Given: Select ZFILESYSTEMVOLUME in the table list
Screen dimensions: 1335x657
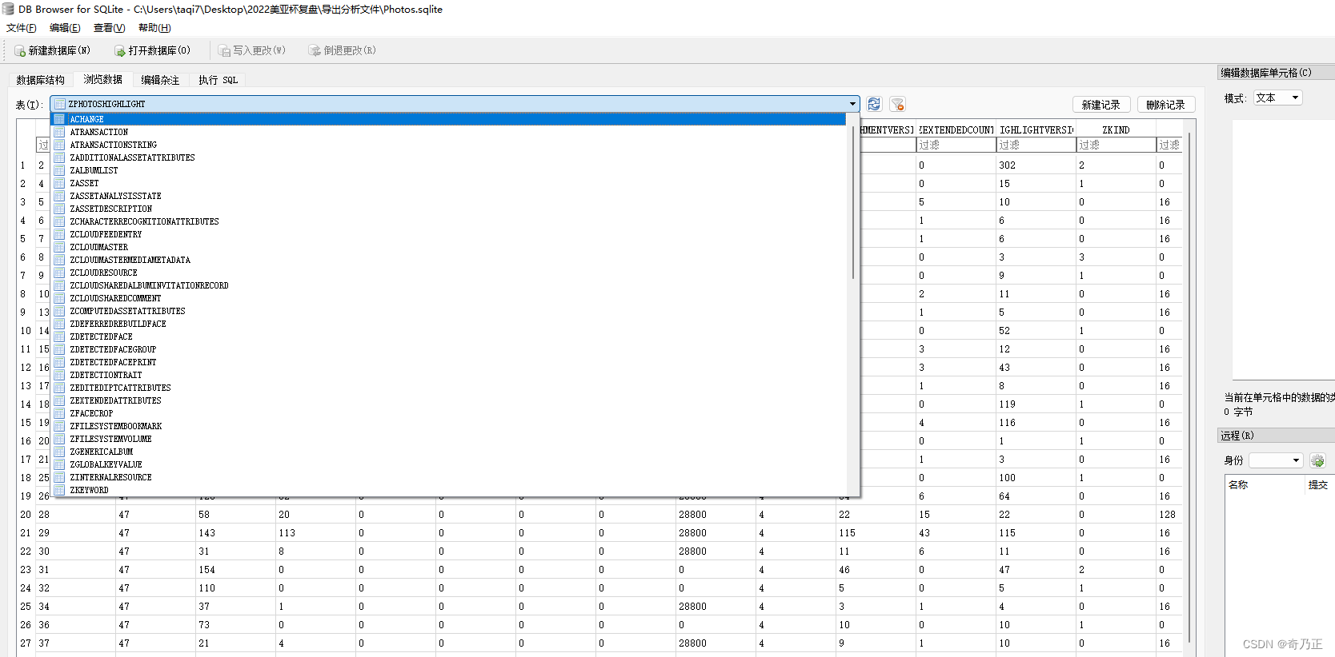Looking at the screenshot, I should (x=449, y=439).
